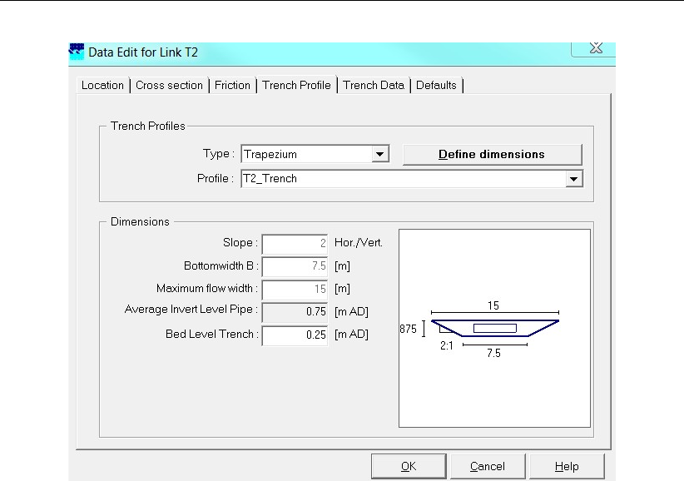The height and width of the screenshot is (481, 684).
Task: Close the Data Edit for Link T2 dialog
Action: [594, 48]
